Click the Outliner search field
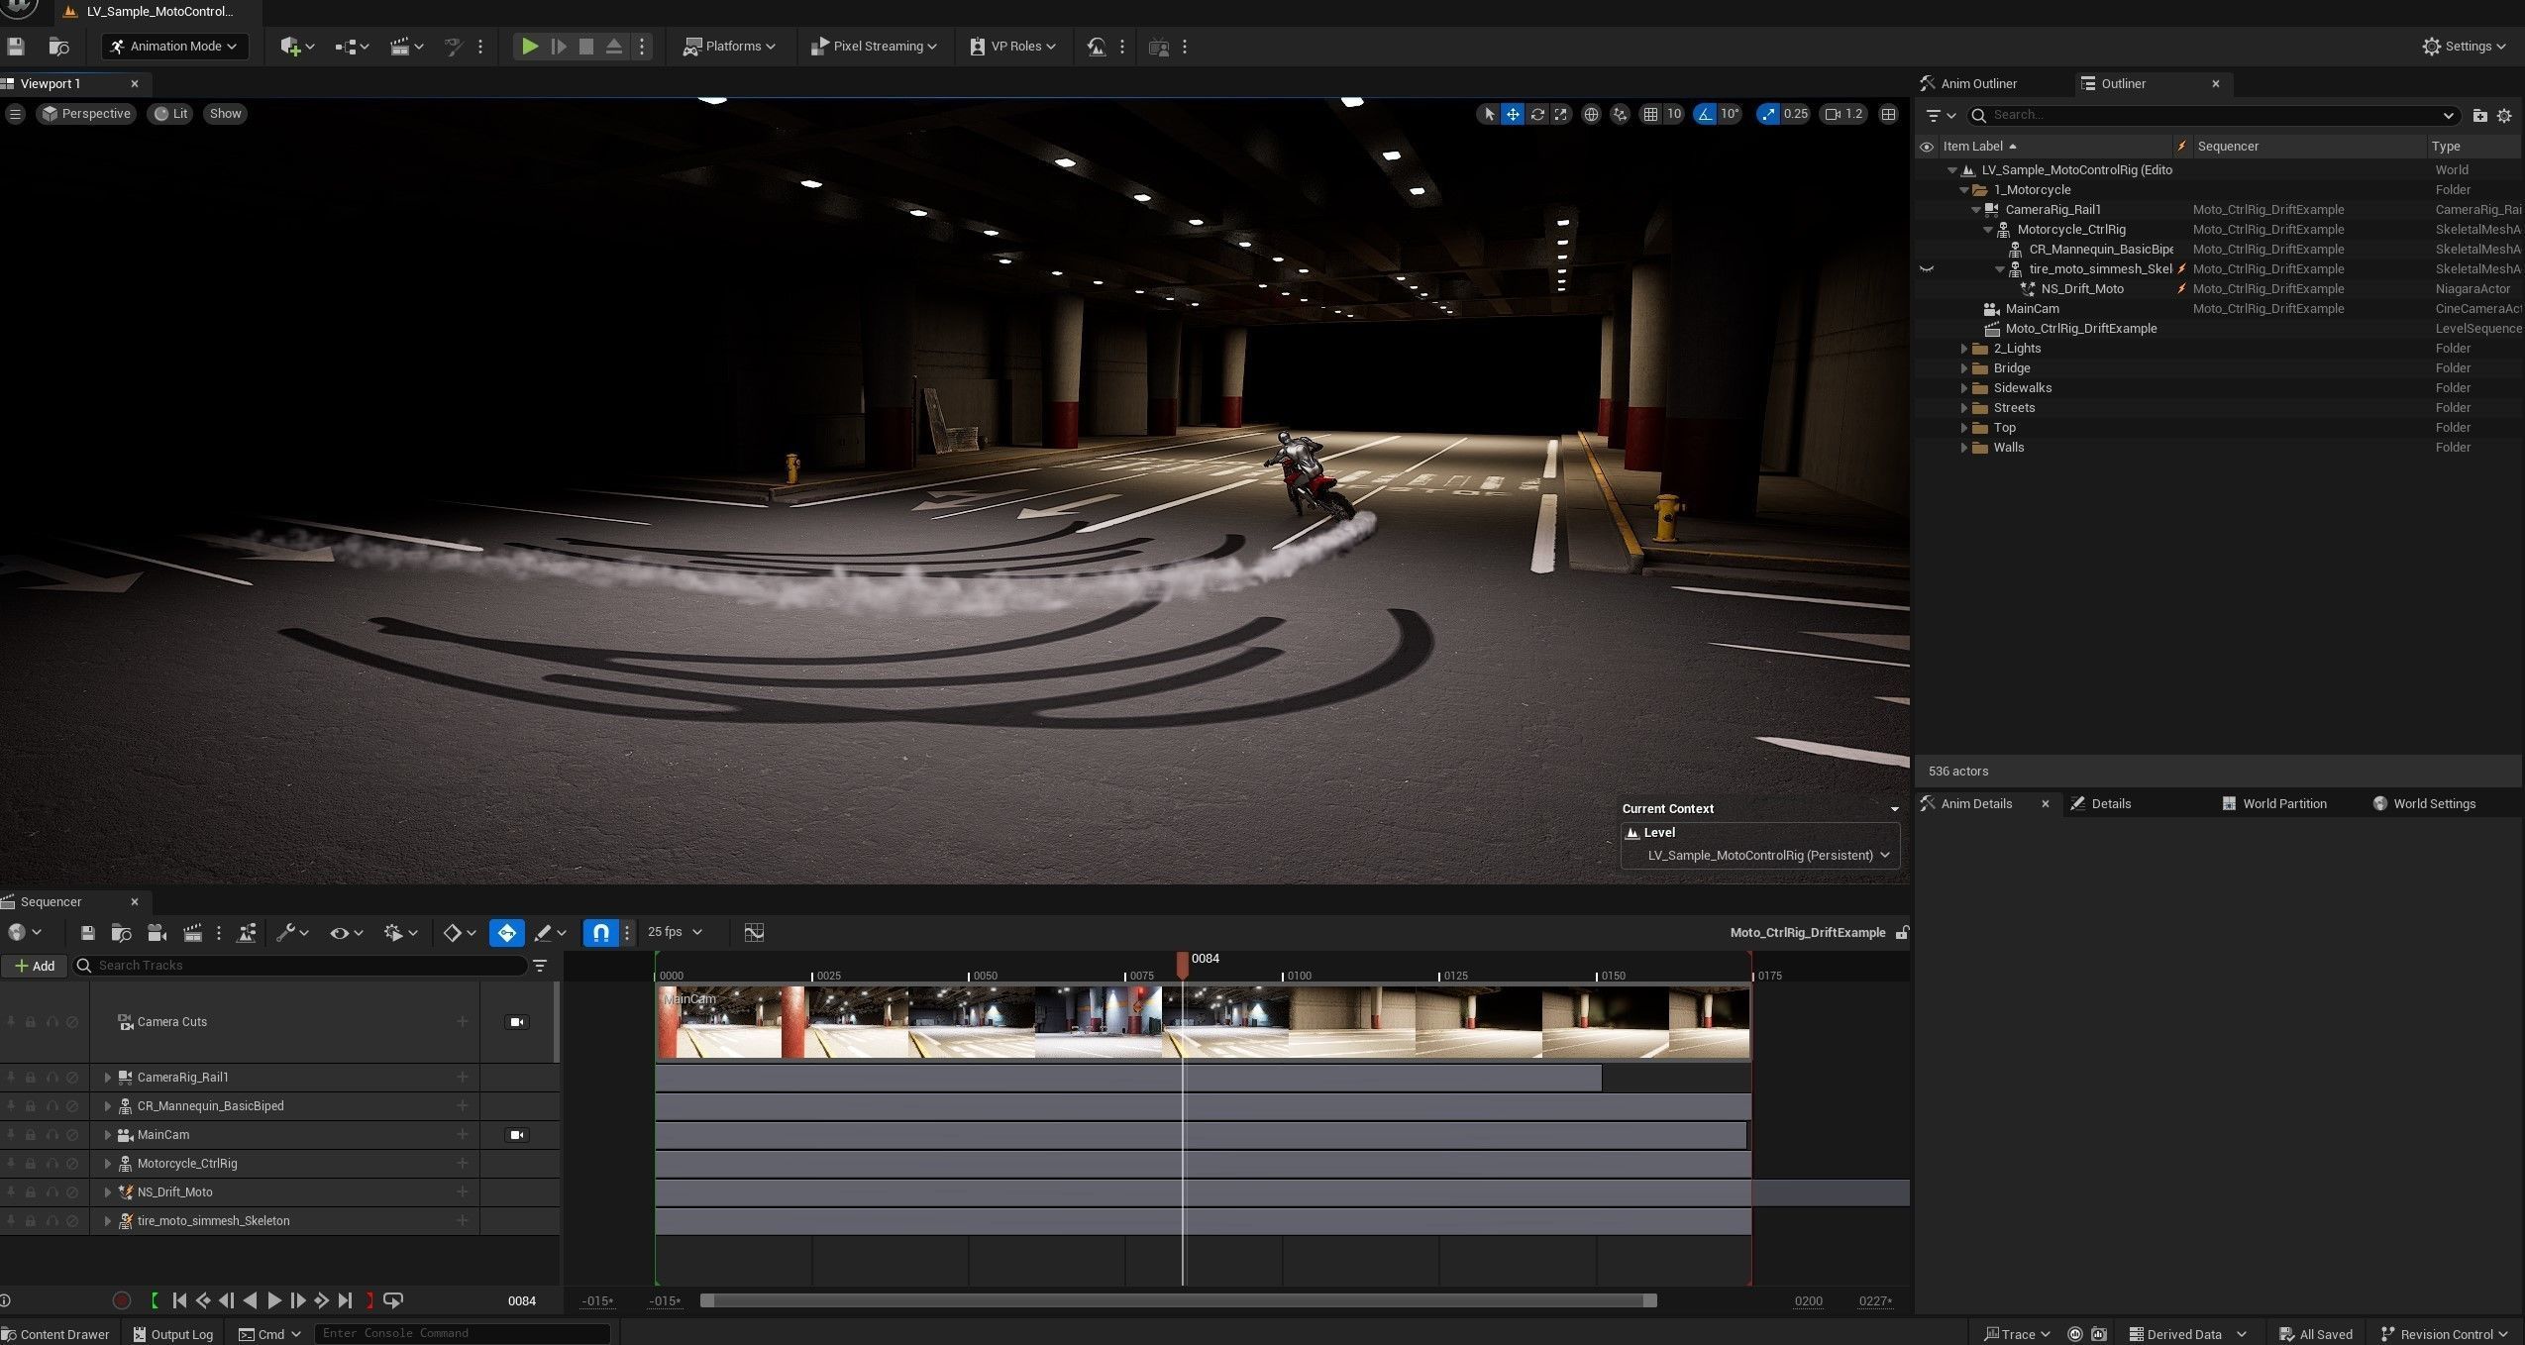 click(2214, 116)
